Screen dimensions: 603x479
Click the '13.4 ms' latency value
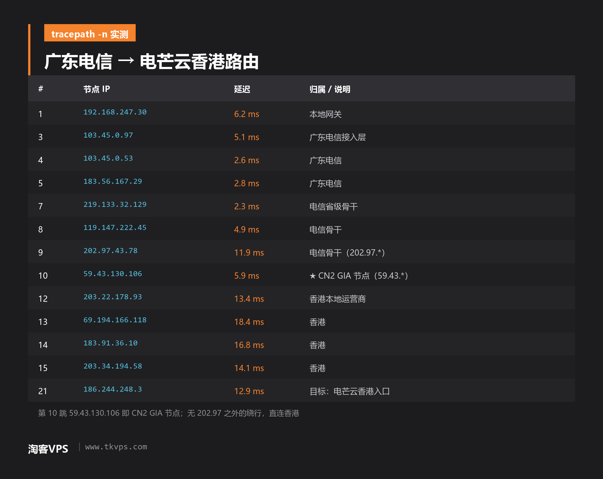click(249, 299)
